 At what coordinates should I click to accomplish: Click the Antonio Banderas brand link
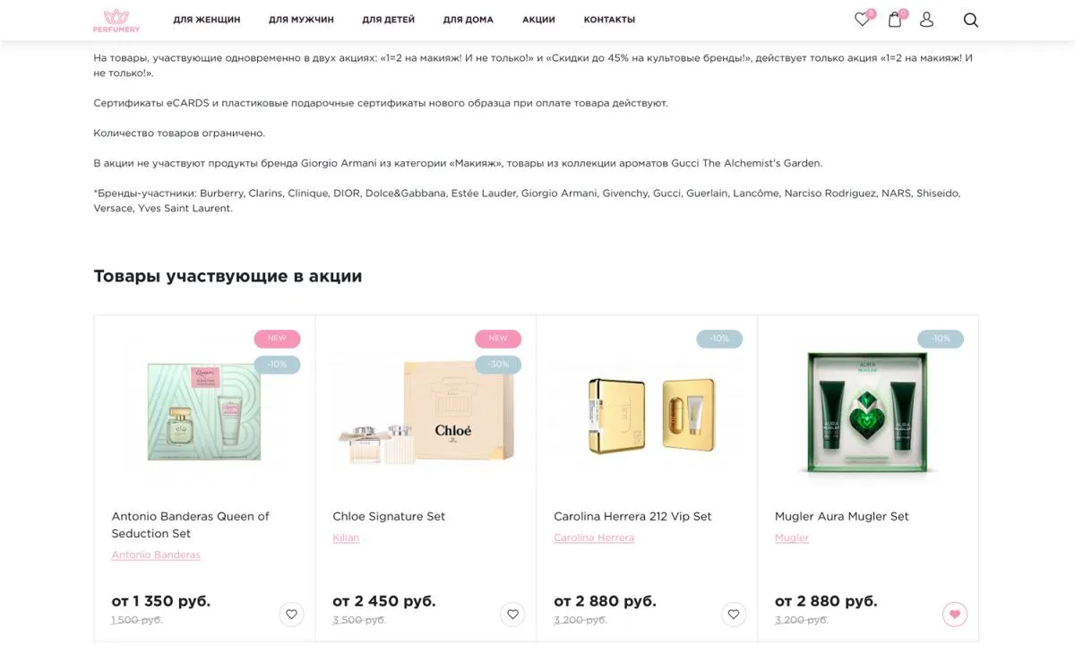pos(157,554)
